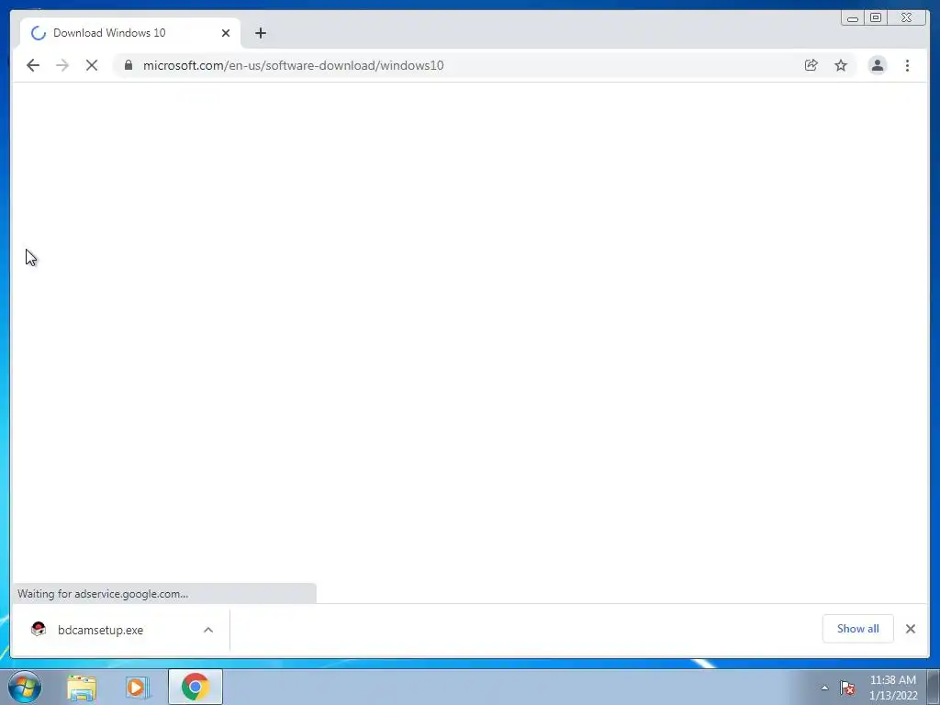Image resolution: width=940 pixels, height=705 pixels.
Task: Bookmark this page with the star
Action: pos(841,65)
